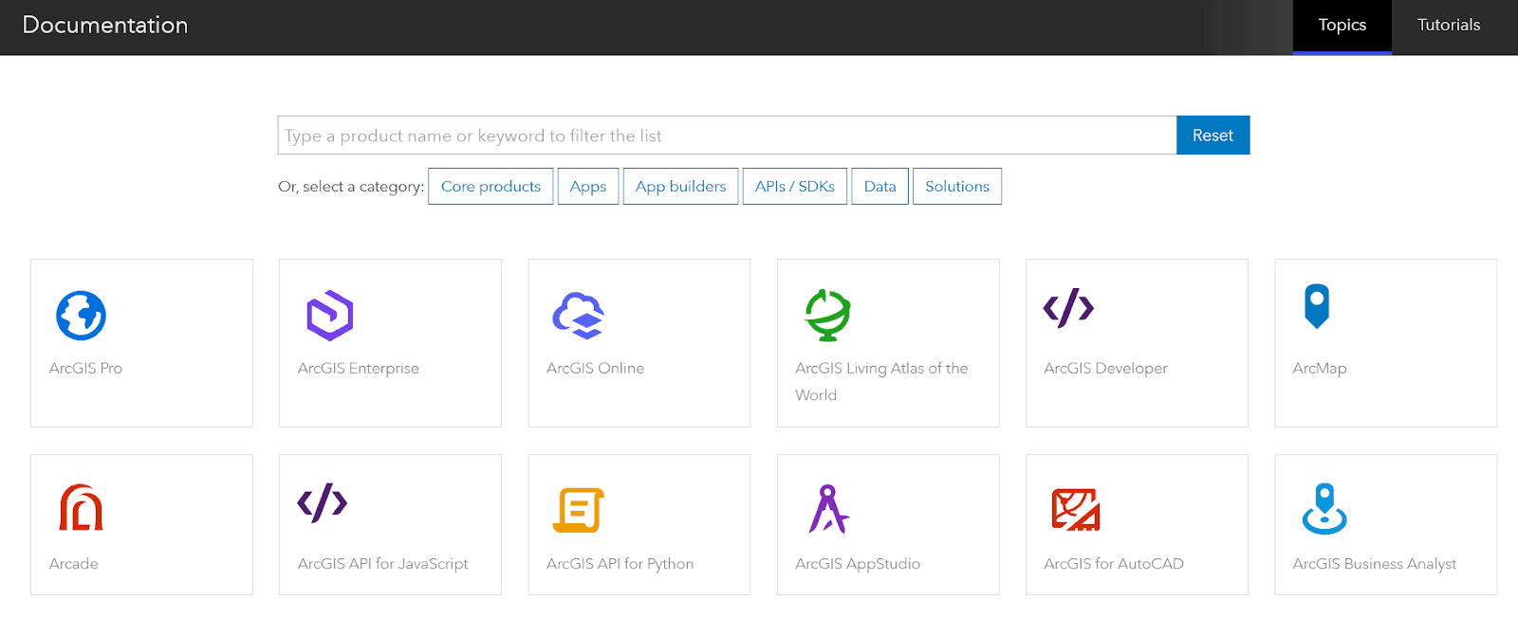Screen dimensions: 1518x618
Task: Open the ArcGIS Developer code brackets icon
Action: click(x=1068, y=308)
